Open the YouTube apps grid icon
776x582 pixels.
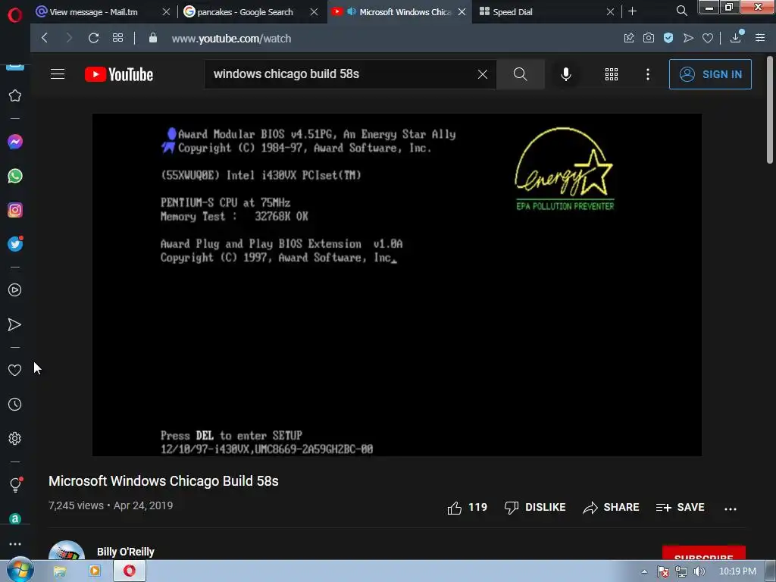(612, 74)
